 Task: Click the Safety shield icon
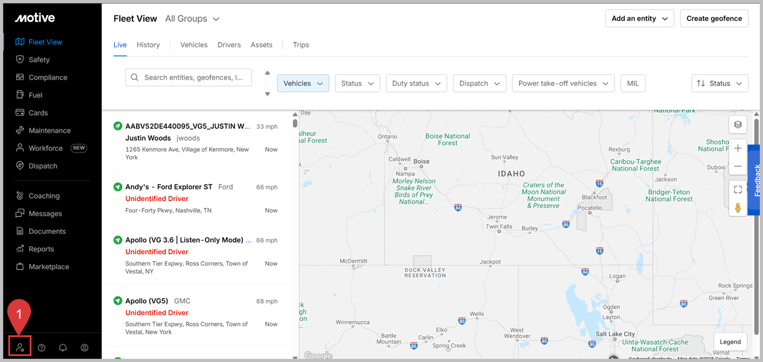point(20,59)
